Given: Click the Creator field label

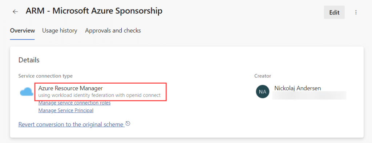Looking at the screenshot, I should point(263,76).
